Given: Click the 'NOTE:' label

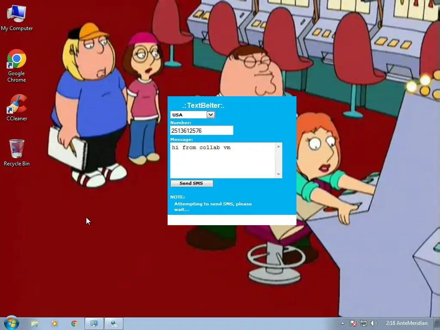Looking at the screenshot, I should click(x=177, y=197).
